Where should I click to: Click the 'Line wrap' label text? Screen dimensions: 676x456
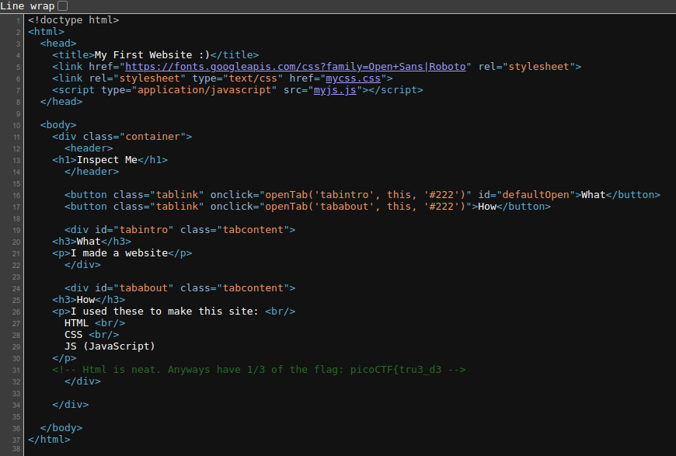tap(27, 6)
